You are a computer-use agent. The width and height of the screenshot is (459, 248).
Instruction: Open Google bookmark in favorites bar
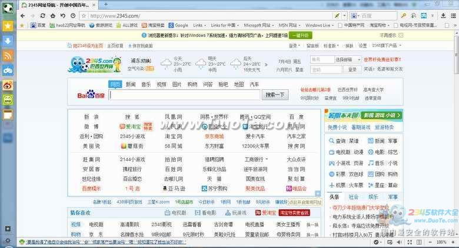178,25
